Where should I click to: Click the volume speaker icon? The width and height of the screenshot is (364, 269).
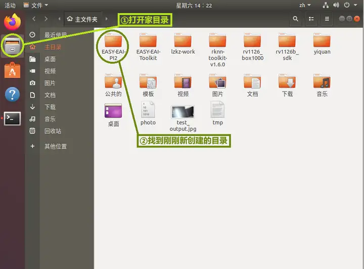(336, 5)
